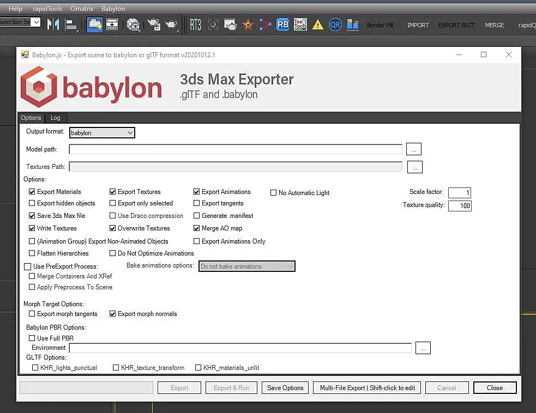536x413 pixels.
Task: Toggle Export morph normals checkbox
Action: (112, 314)
